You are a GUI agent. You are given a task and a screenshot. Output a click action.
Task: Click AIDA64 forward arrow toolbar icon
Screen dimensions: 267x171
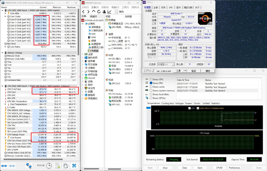(x=88, y=12)
